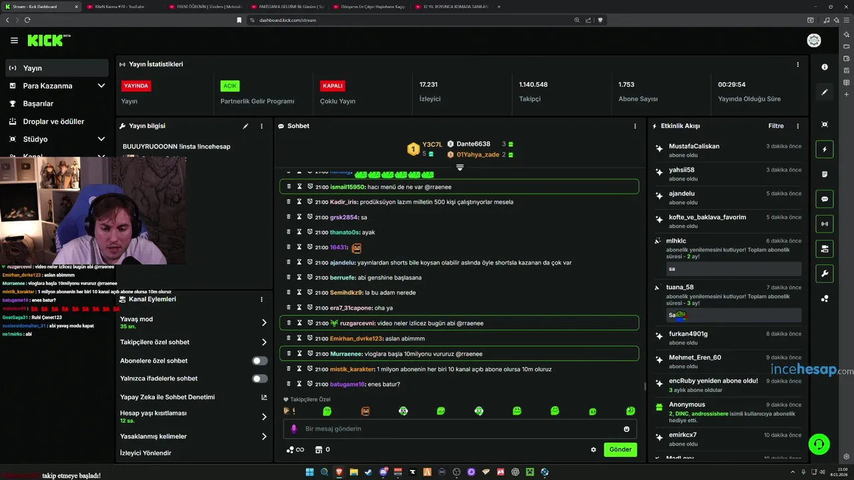The image size is (854, 480).
Task: Open a new browser tab
Action: point(499,7)
